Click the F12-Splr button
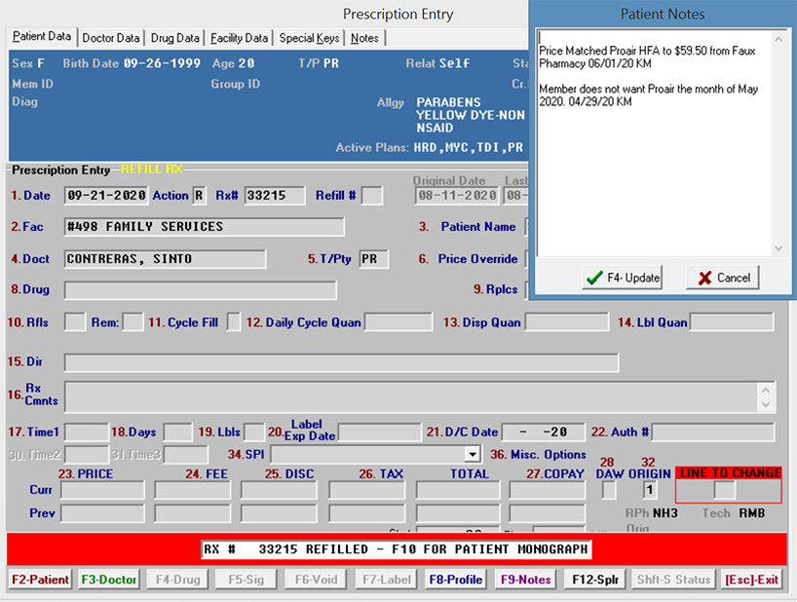 tap(595, 580)
